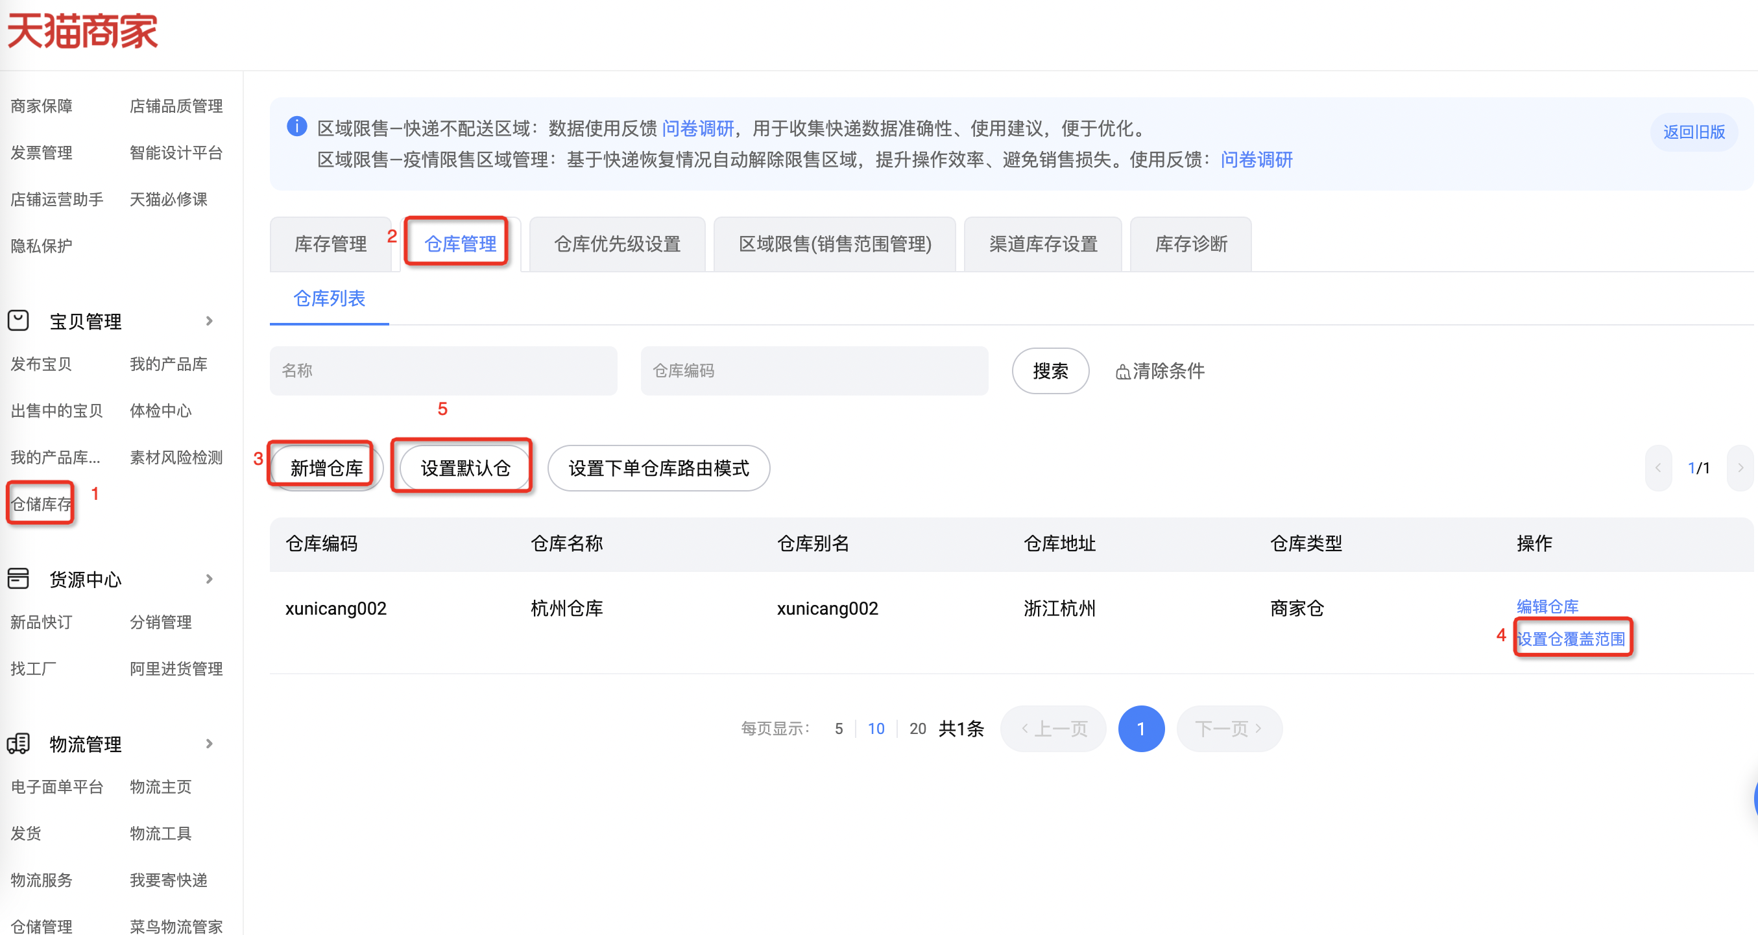The width and height of the screenshot is (1758, 935).
Task: Go to next page arrow beside 1/1
Action: click(x=1740, y=468)
